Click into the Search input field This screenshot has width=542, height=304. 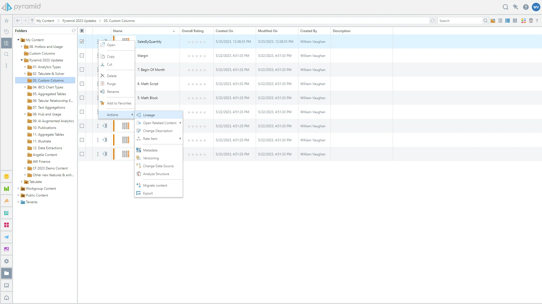tap(460, 21)
